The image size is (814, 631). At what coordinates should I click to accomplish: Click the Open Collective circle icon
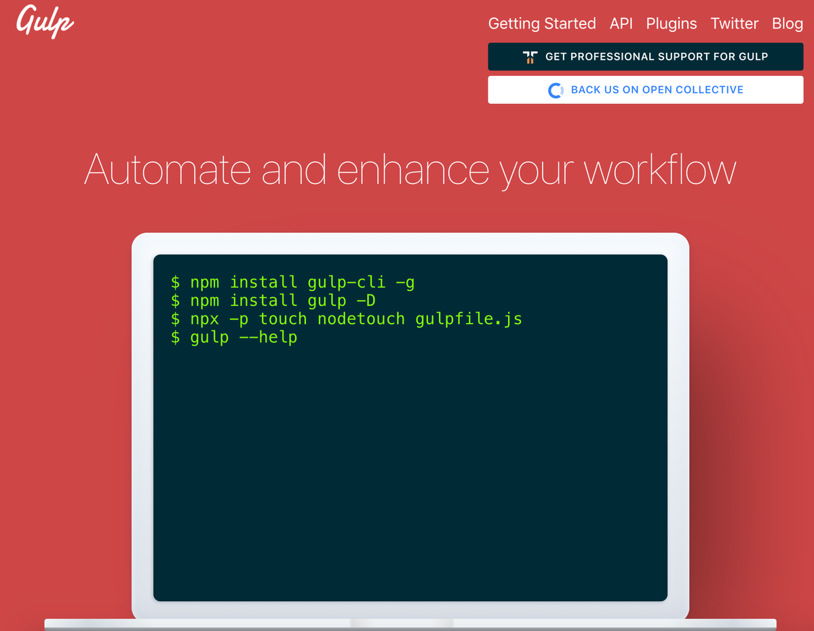coord(556,90)
